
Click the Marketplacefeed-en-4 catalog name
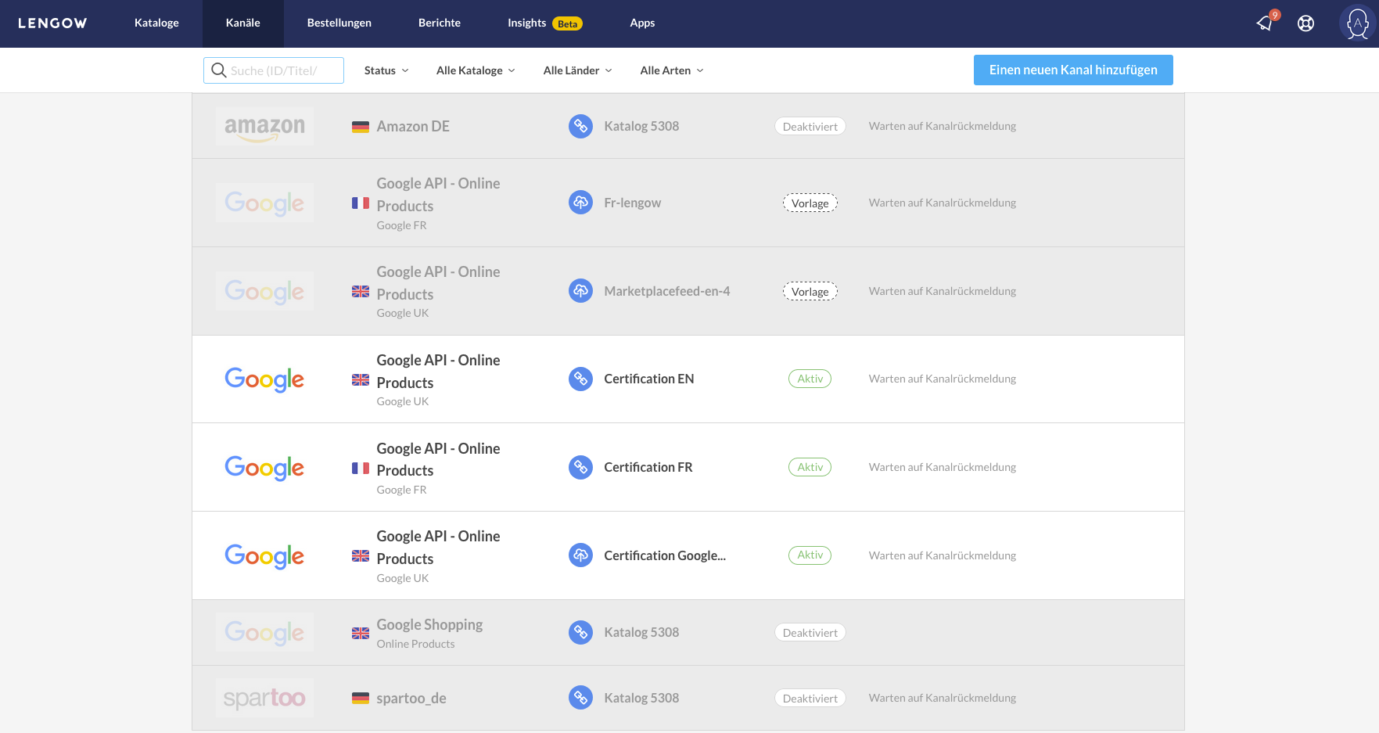667,291
